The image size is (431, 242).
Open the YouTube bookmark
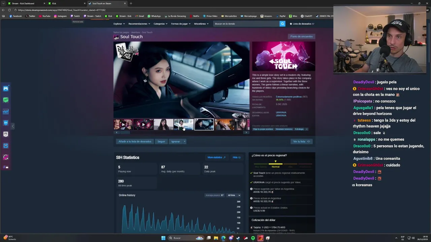click(x=45, y=16)
